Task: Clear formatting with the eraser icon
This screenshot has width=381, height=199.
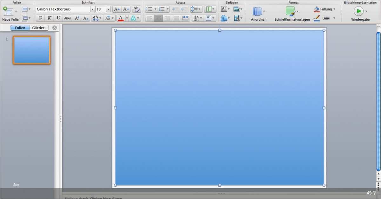Action: pos(136,9)
